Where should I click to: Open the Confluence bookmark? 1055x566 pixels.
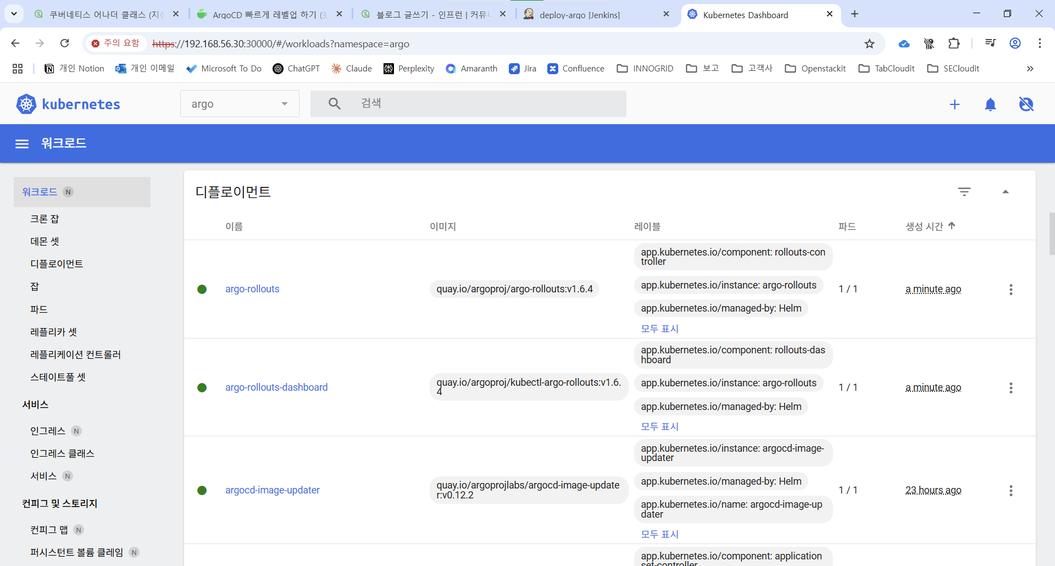coord(576,69)
